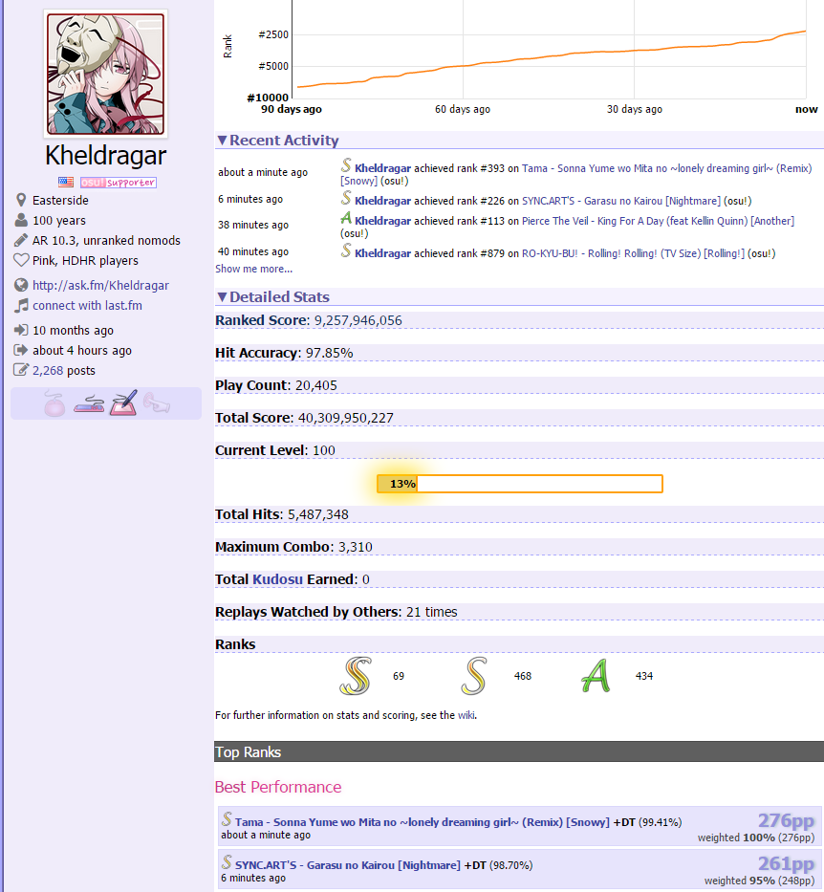Click S rank icon on RO-KYU-BU! activity row
824x892 pixels.
pyautogui.click(x=346, y=250)
